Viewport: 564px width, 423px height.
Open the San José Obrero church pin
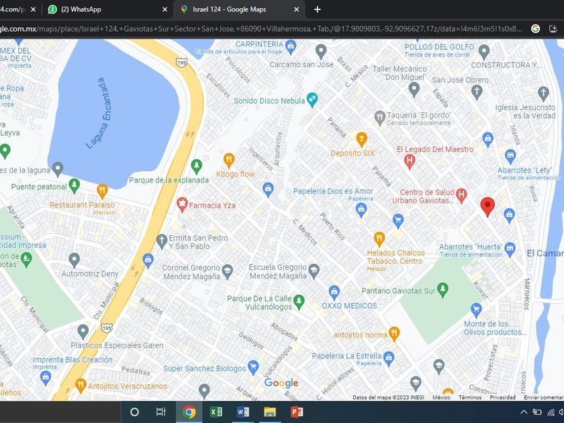(x=477, y=92)
